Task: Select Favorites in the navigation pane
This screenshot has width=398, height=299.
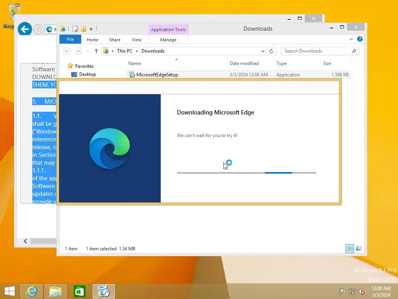Action: click(x=84, y=66)
